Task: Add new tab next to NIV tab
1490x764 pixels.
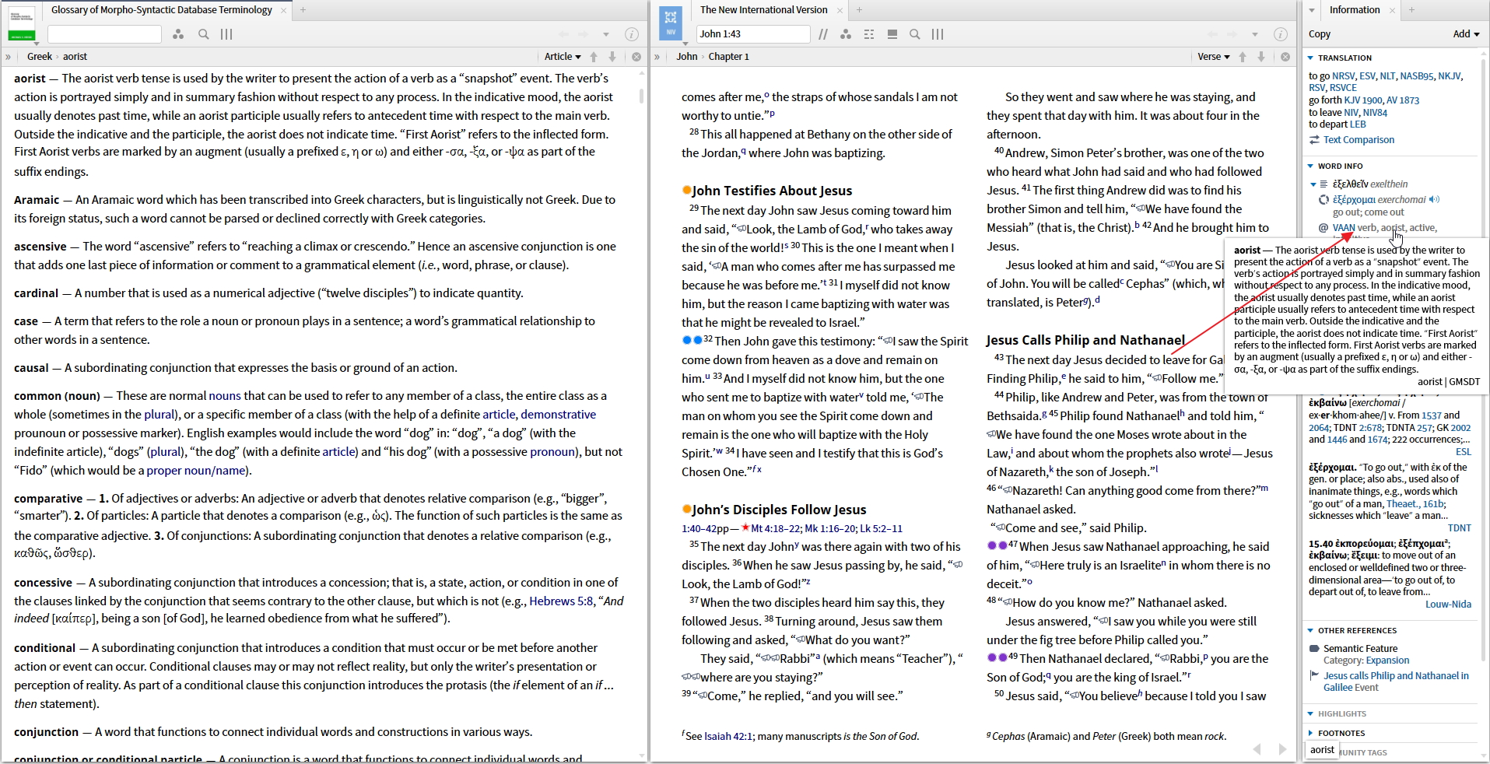Action: click(859, 10)
